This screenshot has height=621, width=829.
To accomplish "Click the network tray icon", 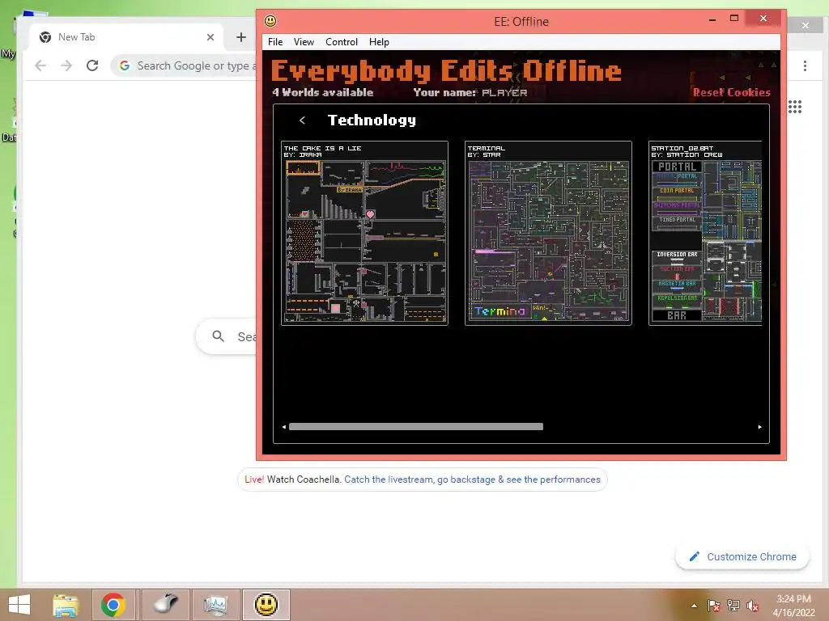I will pyautogui.click(x=733, y=606).
